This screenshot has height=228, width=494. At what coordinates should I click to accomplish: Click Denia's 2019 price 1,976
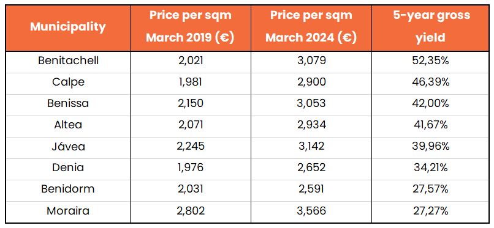point(190,167)
